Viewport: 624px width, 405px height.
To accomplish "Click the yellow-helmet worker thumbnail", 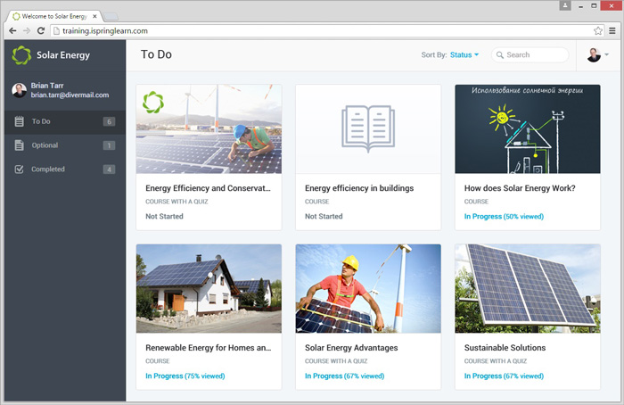I will (x=368, y=288).
